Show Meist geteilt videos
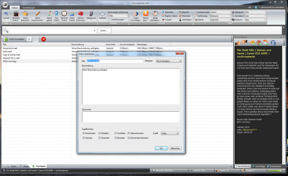288x176 pixels. click(49, 16)
